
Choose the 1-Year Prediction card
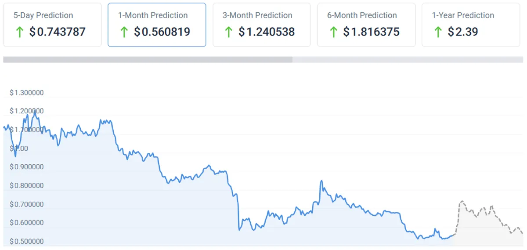470,25
